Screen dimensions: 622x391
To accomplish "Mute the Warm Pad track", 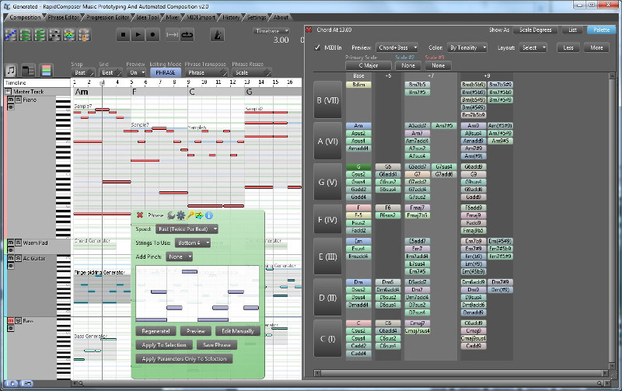I will [11, 243].
